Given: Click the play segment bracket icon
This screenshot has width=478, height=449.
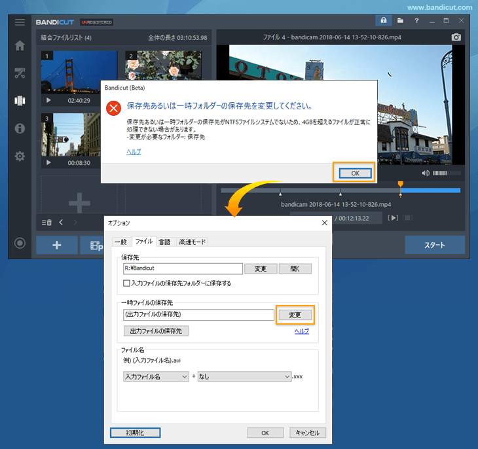Looking at the screenshot, I should click(393, 218).
